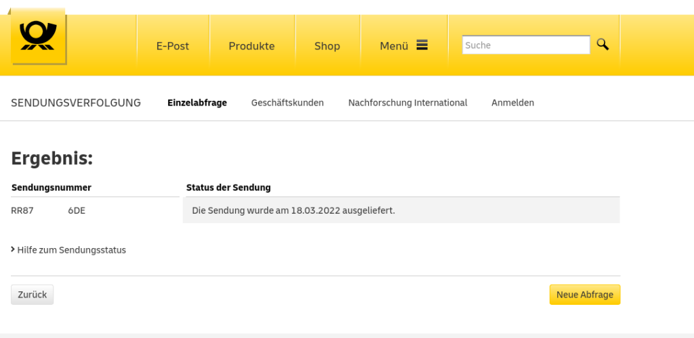694x338 pixels.
Task: Click the Status der Sendung column header
Action: coord(228,187)
